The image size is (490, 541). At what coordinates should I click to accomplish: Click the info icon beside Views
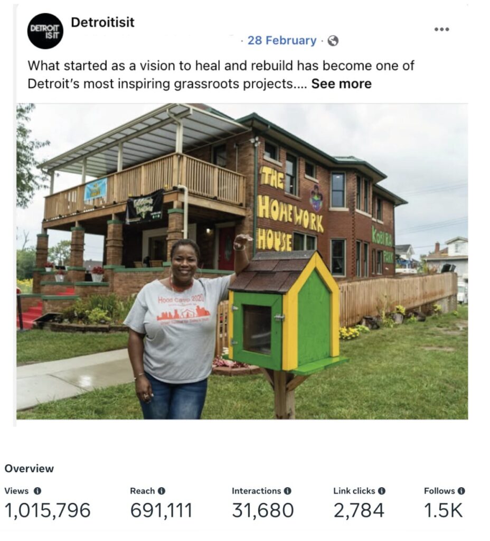pos(37,491)
